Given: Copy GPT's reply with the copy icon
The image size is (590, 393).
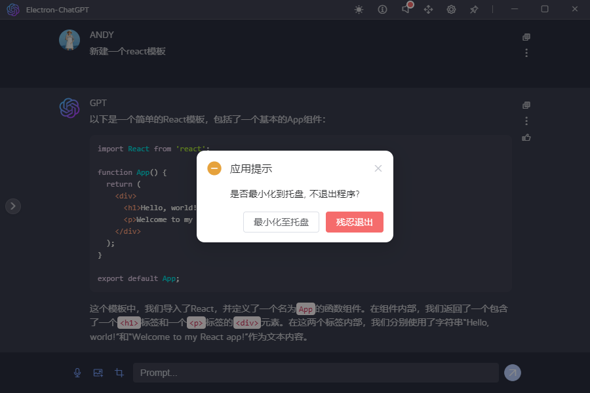Looking at the screenshot, I should pyautogui.click(x=526, y=105).
